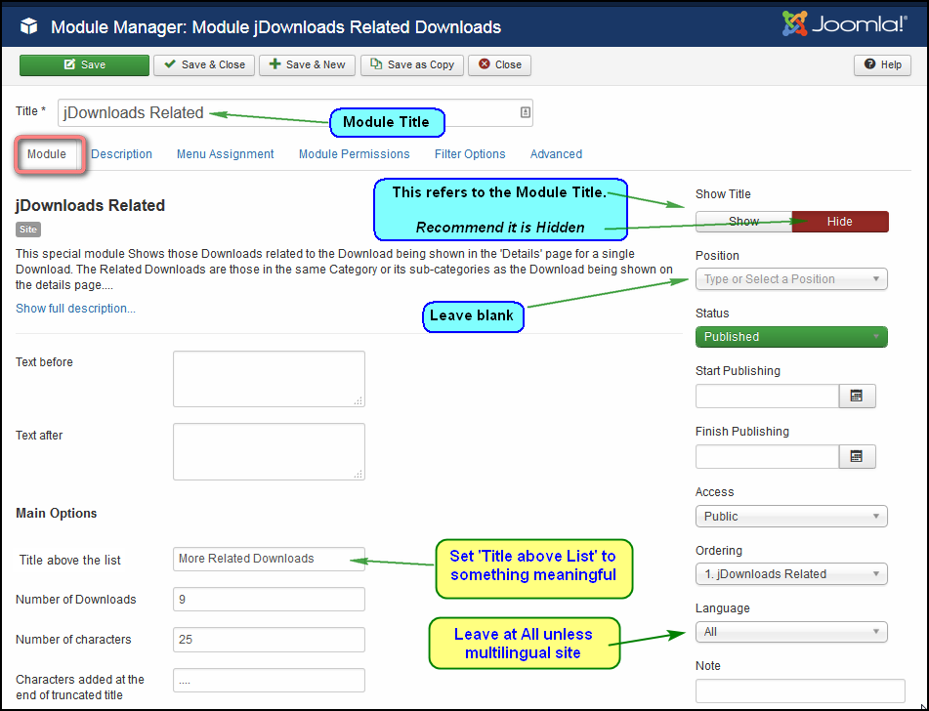Viewport: 929px width, 711px height.
Task: Click the icon inside the Title field
Action: tap(525, 112)
